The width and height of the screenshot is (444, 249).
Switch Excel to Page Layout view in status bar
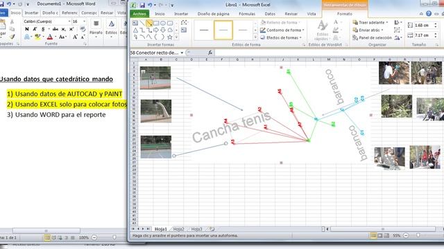point(379,235)
